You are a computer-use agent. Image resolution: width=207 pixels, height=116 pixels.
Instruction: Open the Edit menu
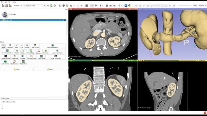(6, 2)
